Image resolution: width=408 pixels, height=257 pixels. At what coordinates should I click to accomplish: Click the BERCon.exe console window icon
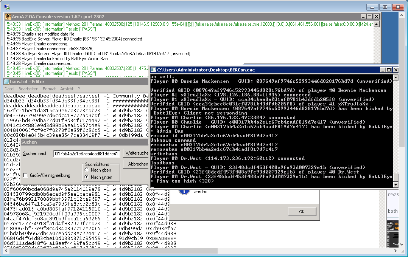(x=154, y=70)
